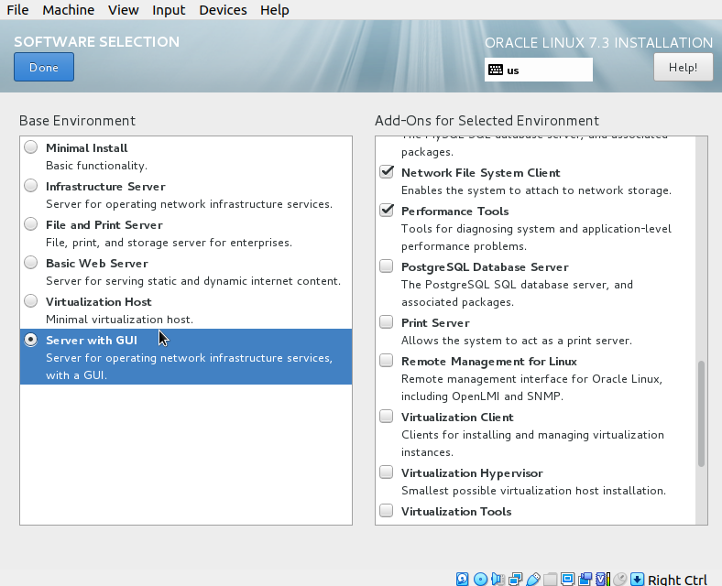This screenshot has width=722, height=586.
Task: Click 'Basic functionality.' description text
Action: pos(97,166)
